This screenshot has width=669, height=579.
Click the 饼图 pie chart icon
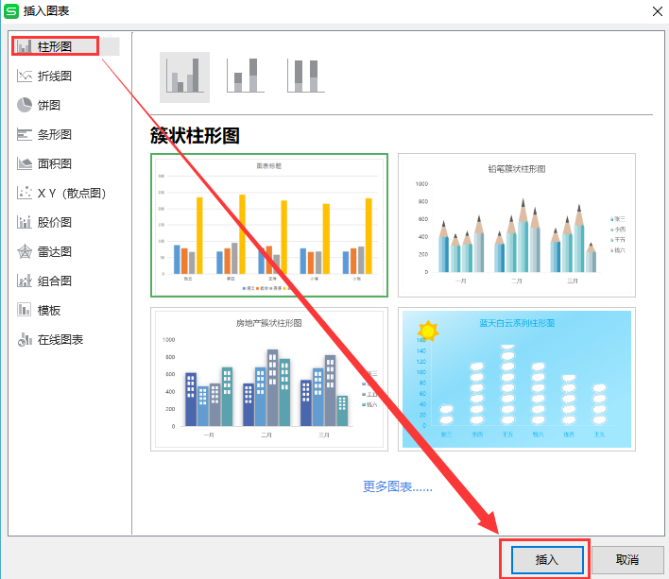click(x=25, y=105)
